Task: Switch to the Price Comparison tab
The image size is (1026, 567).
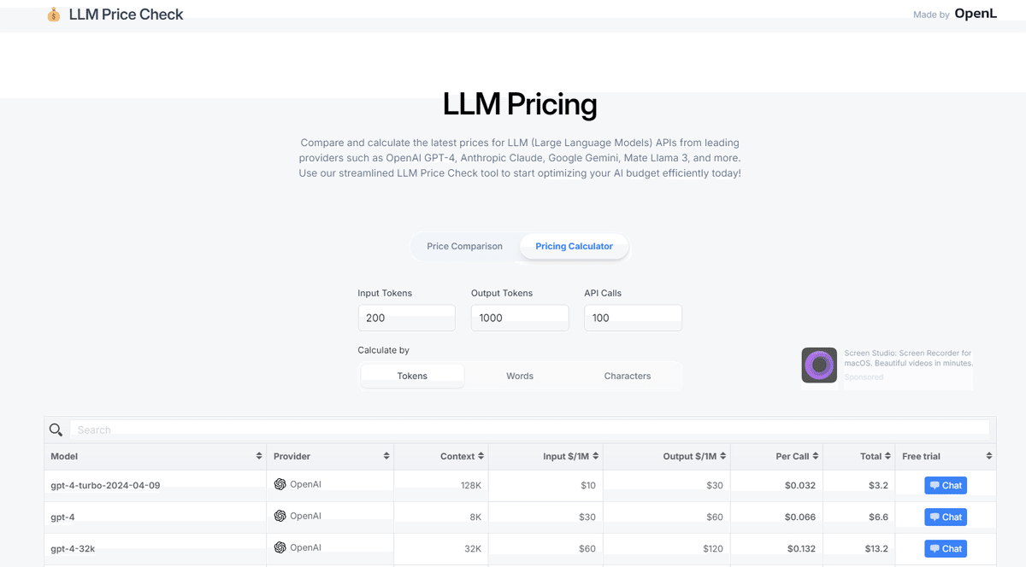Action: pos(465,246)
